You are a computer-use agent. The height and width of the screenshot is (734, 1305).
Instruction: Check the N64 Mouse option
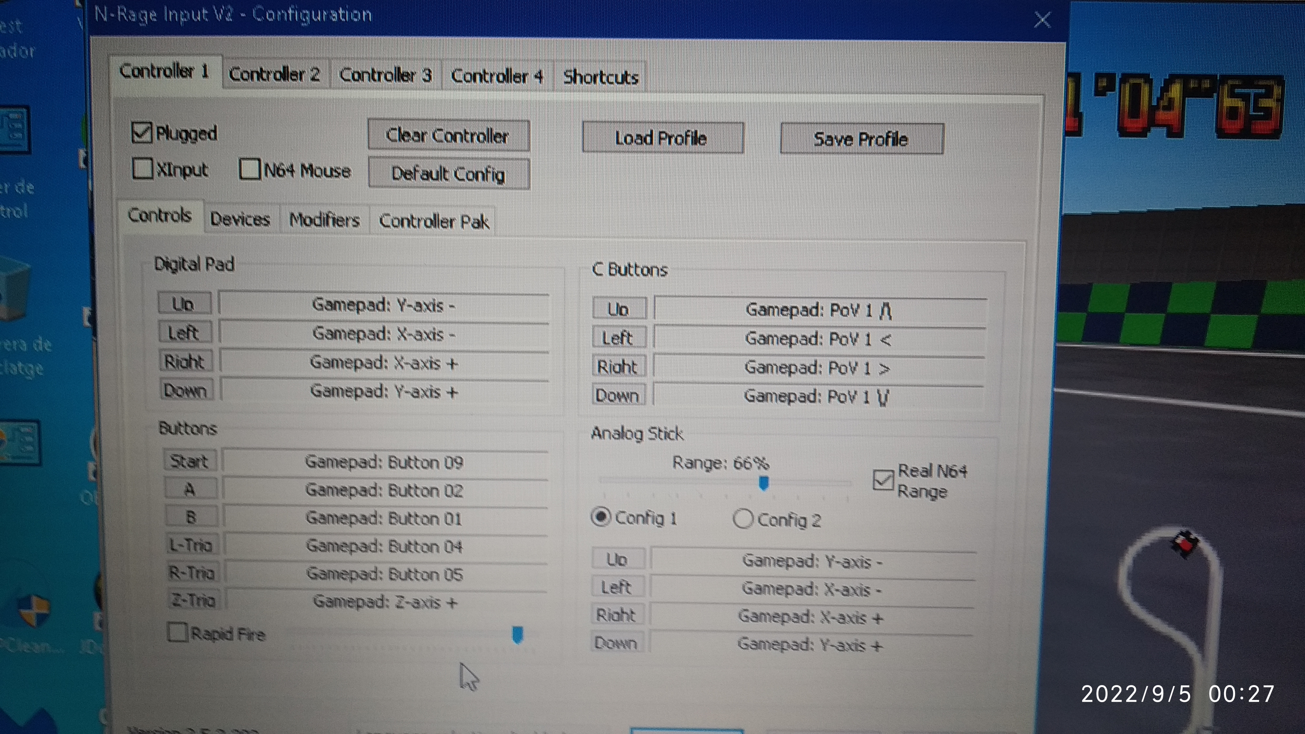tap(250, 169)
